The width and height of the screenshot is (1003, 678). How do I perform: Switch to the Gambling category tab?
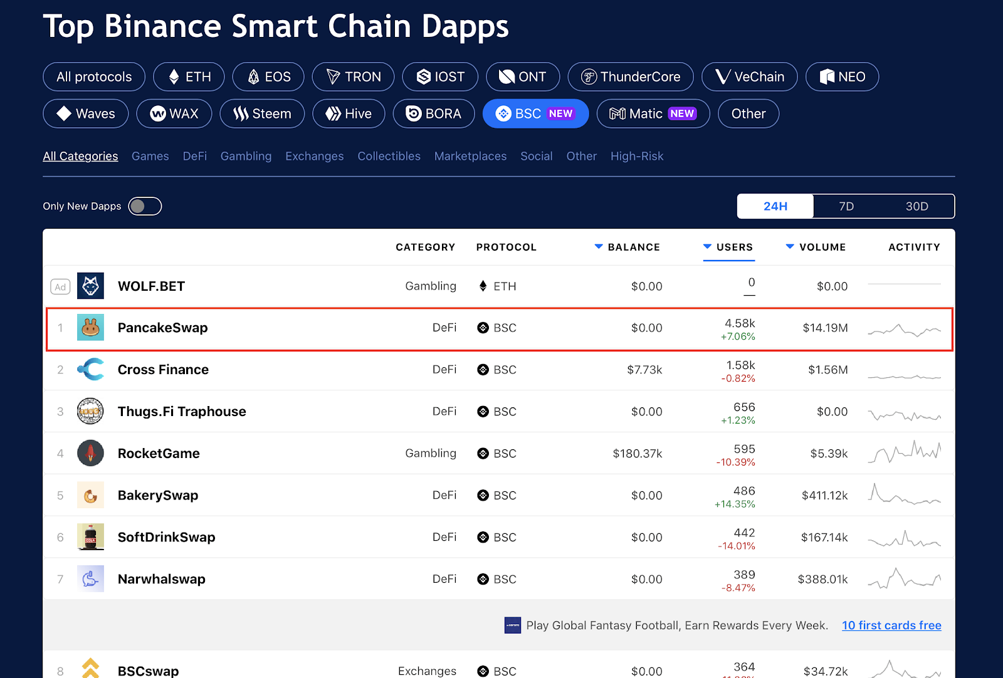[246, 156]
